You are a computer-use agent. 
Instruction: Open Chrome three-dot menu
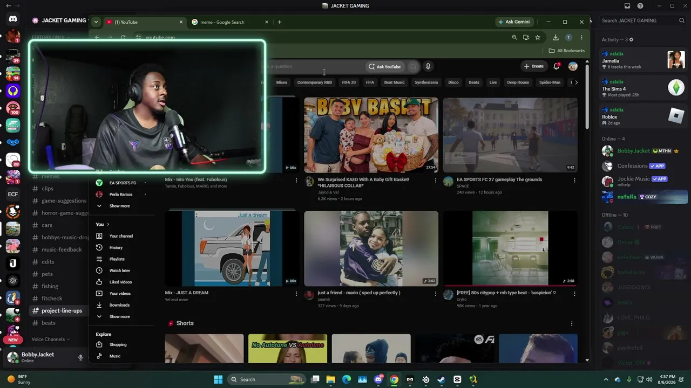(x=581, y=37)
